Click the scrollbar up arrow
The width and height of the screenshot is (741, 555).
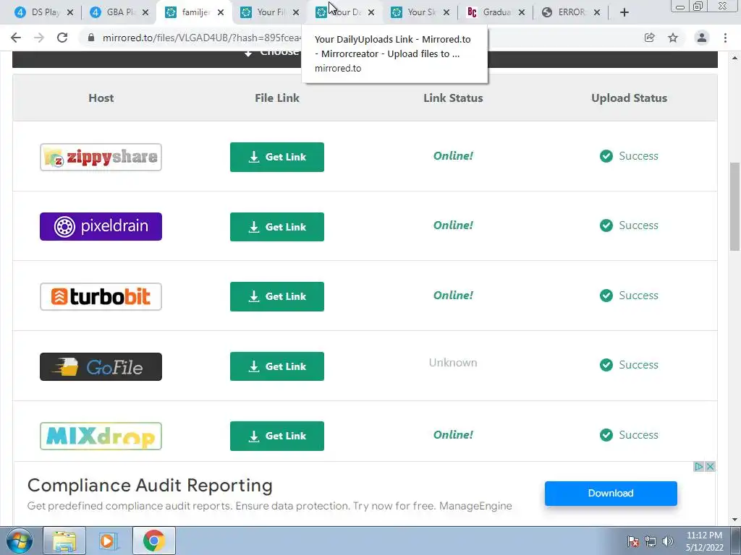click(734, 58)
